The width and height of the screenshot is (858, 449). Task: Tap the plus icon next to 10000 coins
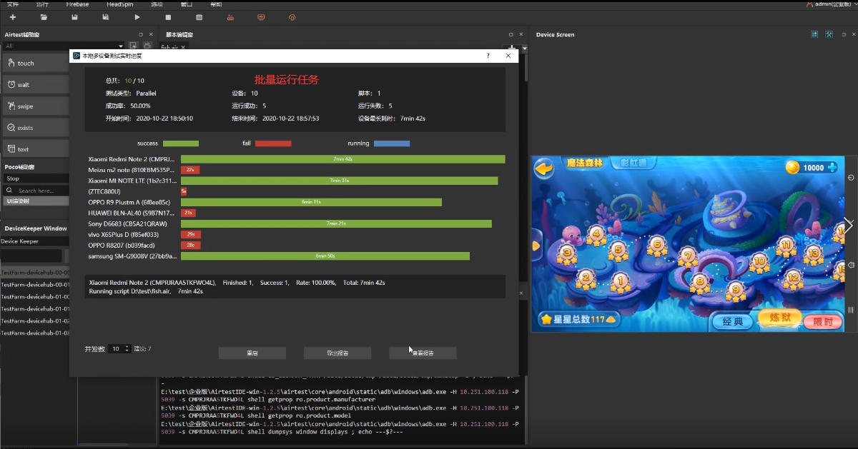pyautogui.click(x=832, y=168)
